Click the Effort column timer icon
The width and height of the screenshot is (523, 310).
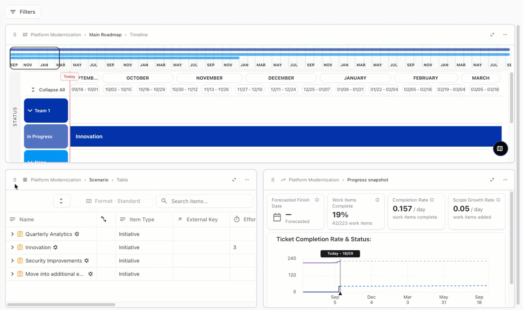(237, 219)
